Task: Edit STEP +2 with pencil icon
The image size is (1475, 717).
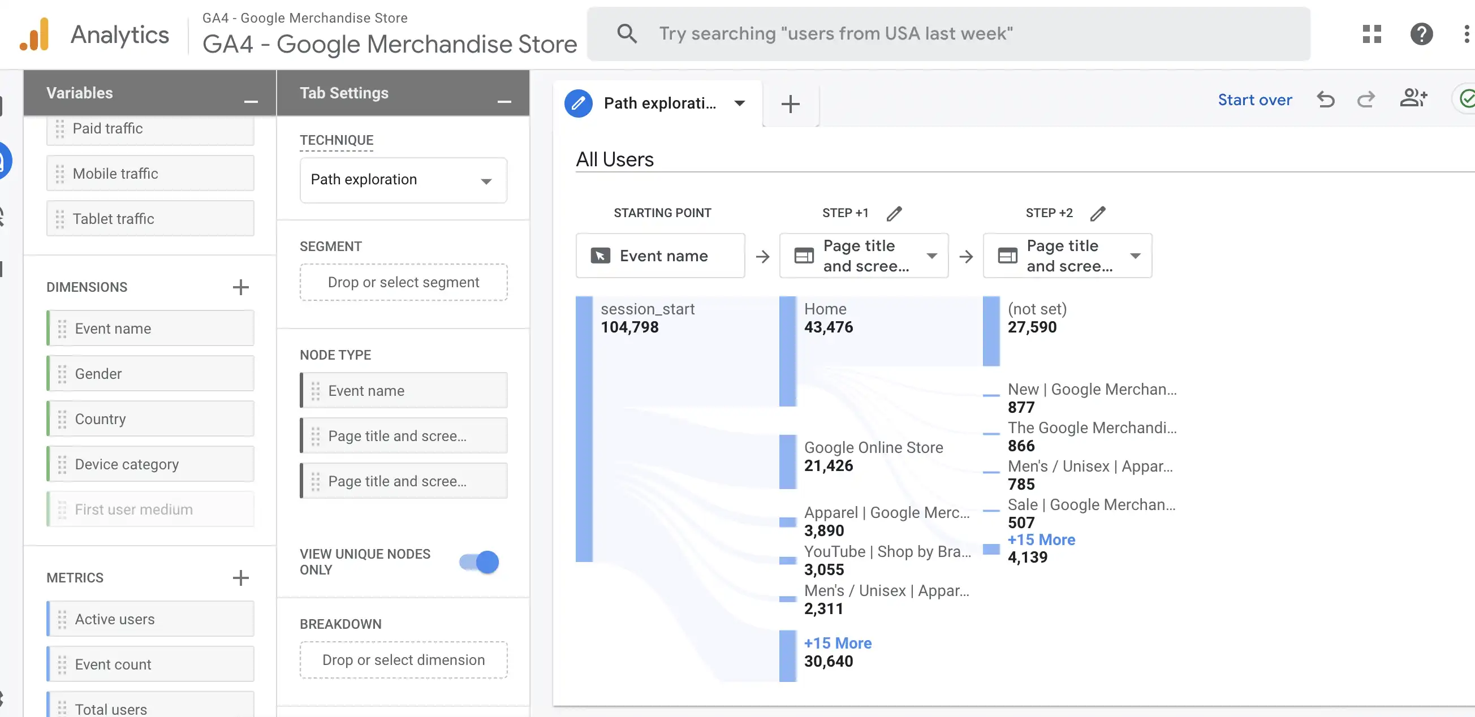Action: [1097, 213]
